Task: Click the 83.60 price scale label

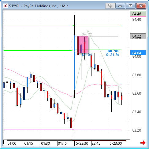Action: point(137,93)
